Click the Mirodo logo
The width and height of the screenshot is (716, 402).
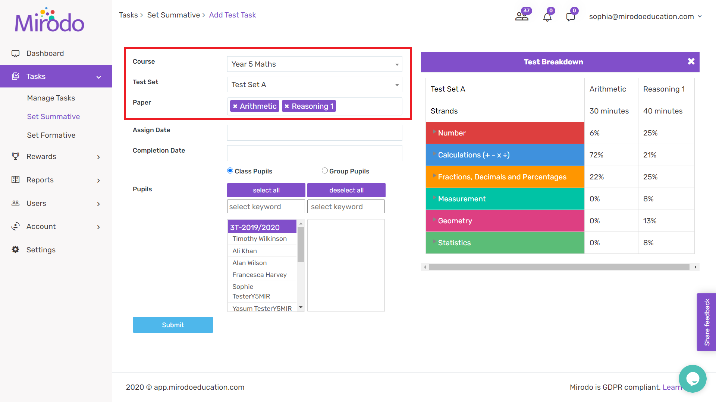(50, 20)
